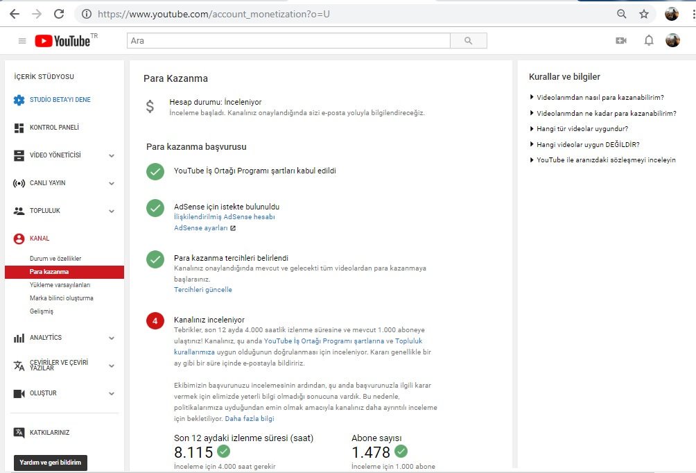Click the browser URL address bar

click(346, 14)
